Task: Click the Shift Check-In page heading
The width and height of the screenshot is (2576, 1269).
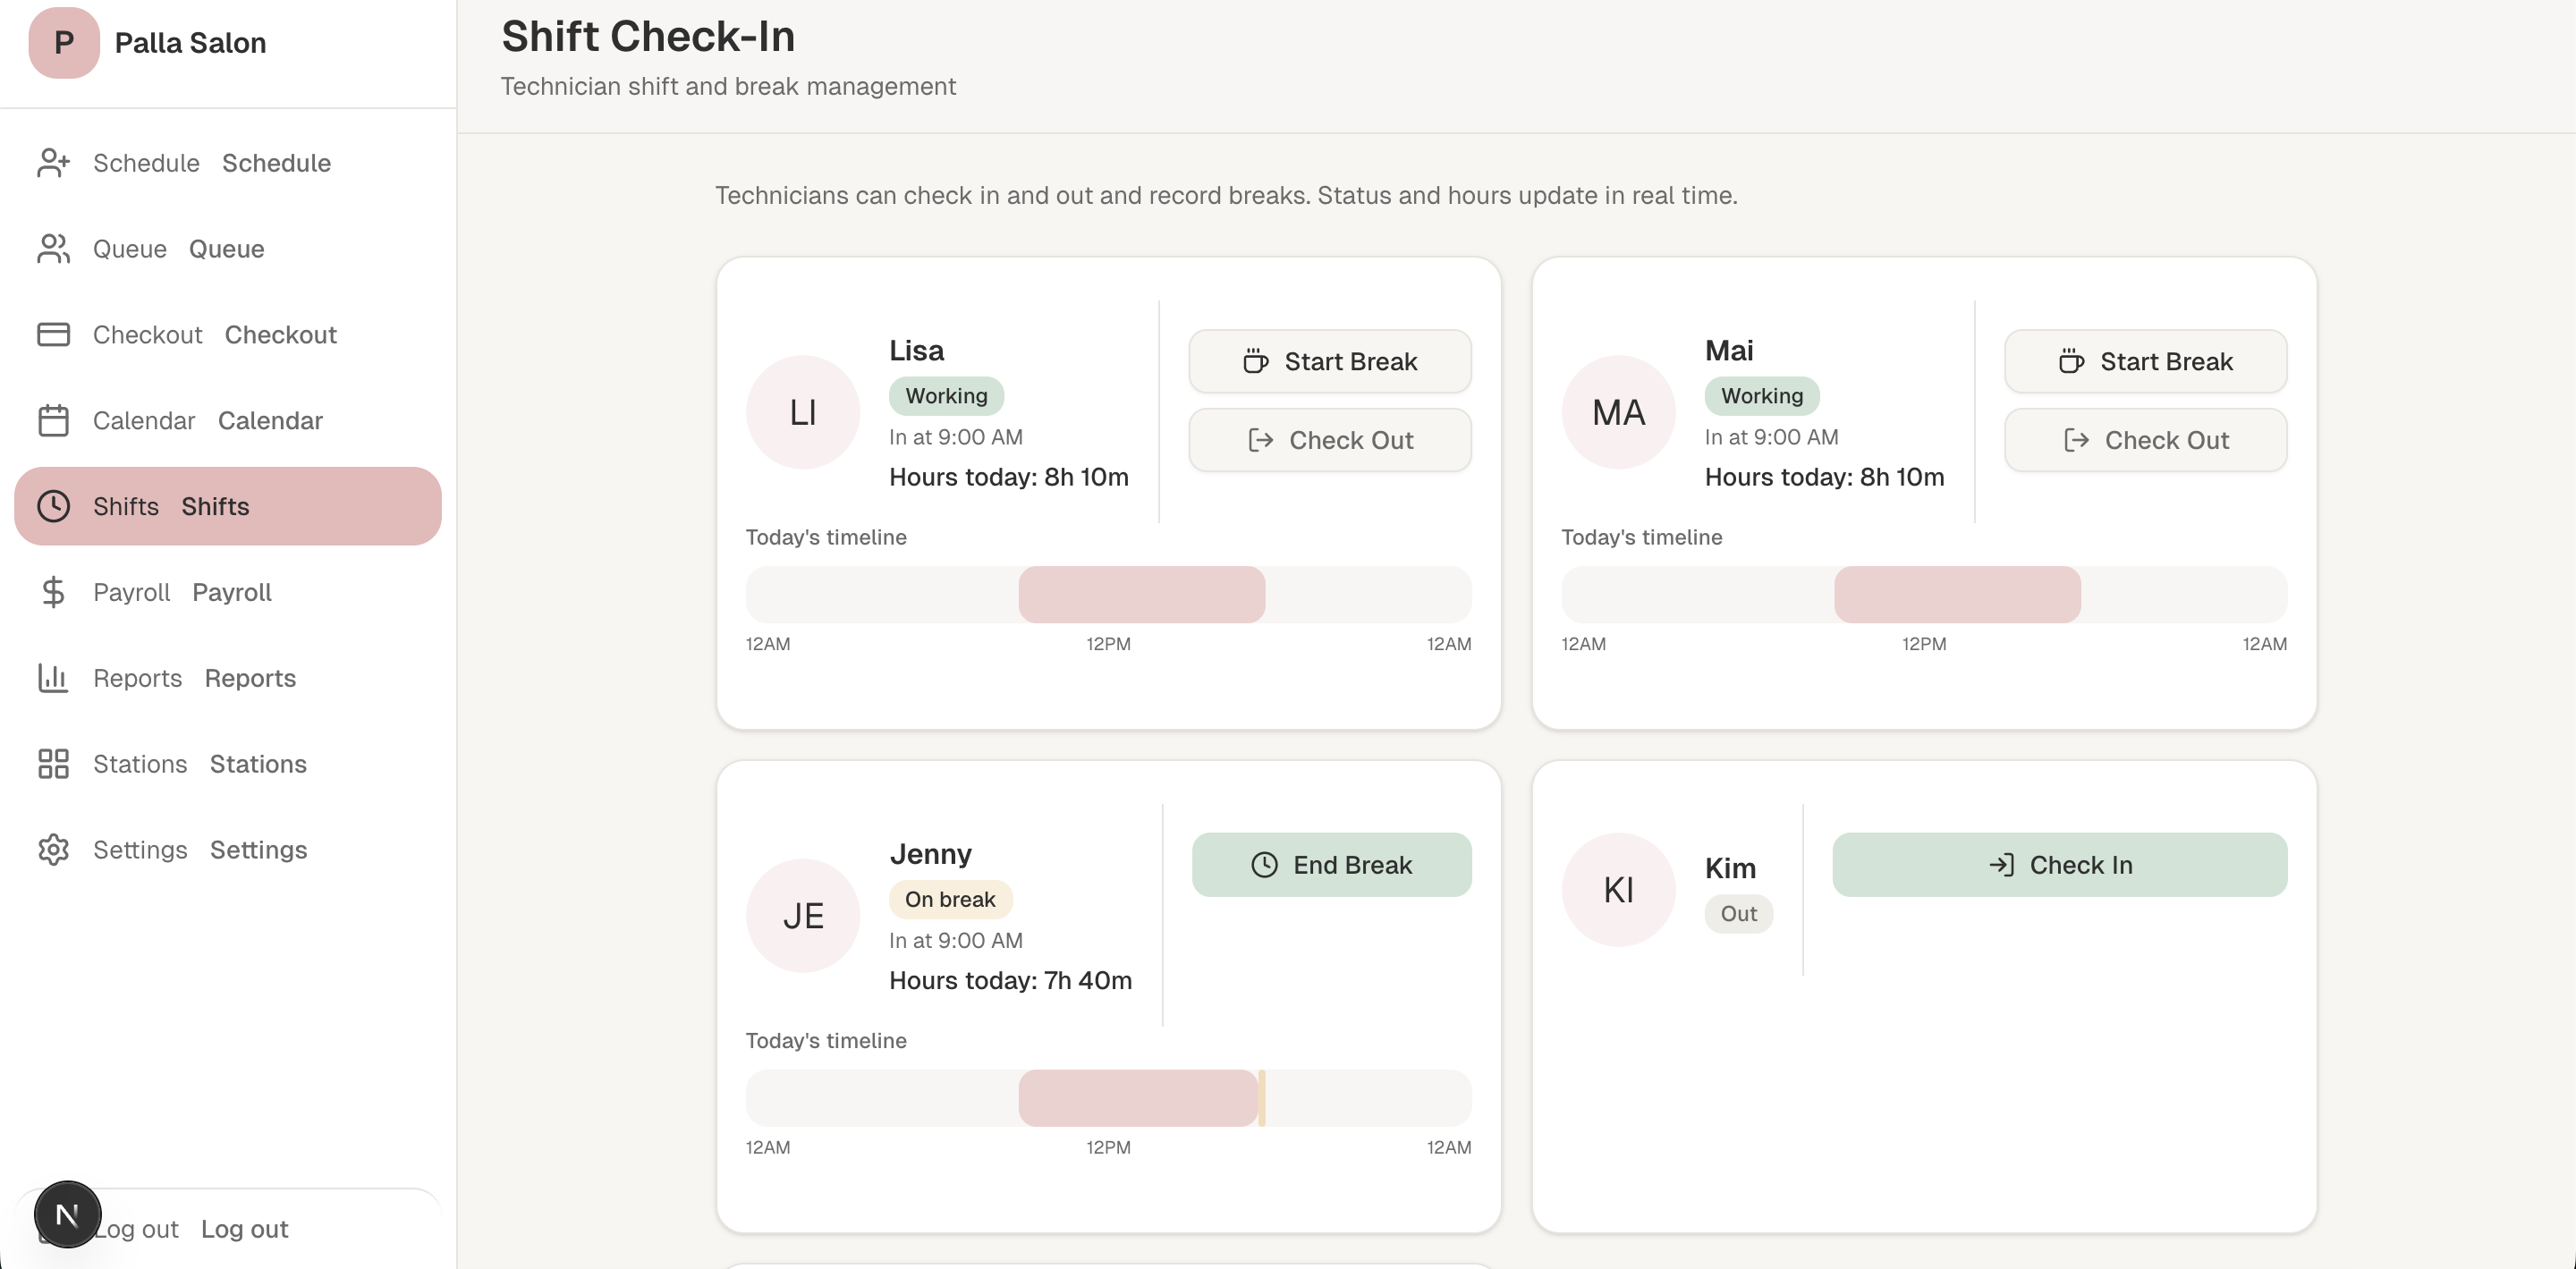Action: (648, 37)
